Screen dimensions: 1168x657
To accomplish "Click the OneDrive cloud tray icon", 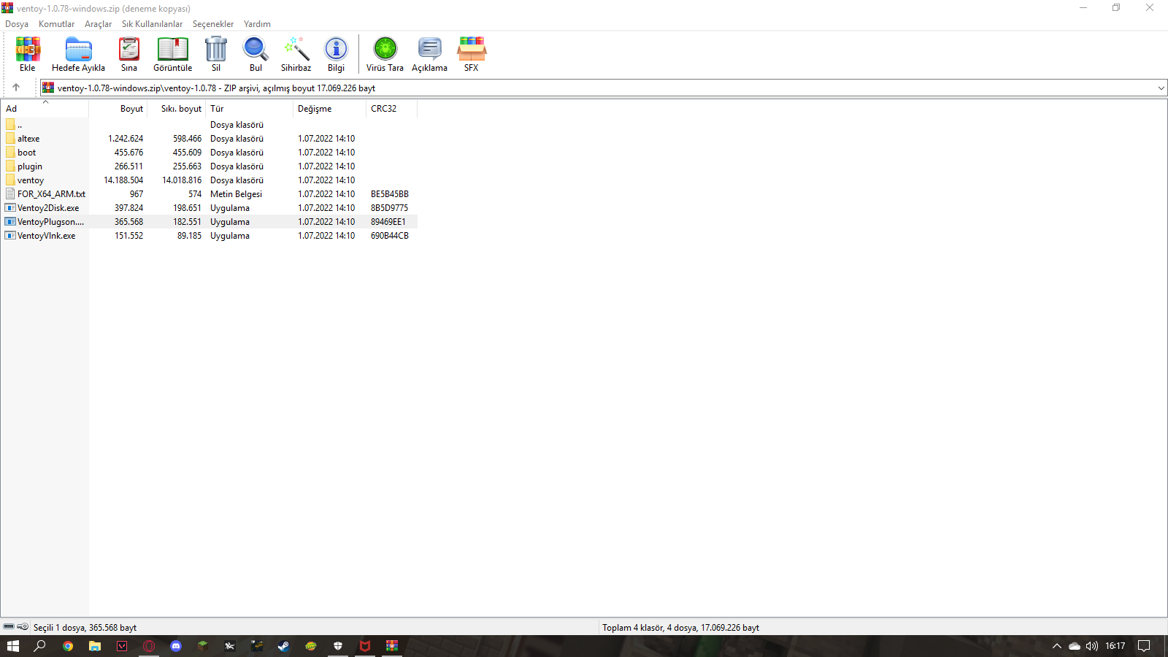I will click(1075, 646).
